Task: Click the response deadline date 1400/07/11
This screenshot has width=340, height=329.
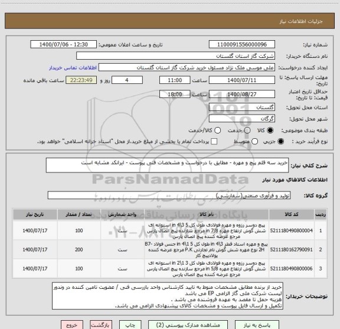Action: 242,80
